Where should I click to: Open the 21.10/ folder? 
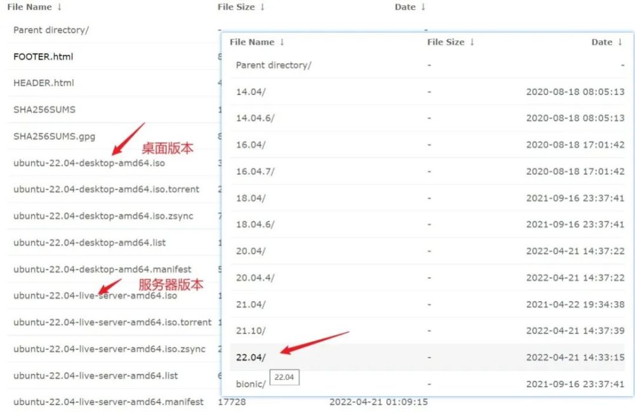251,331
